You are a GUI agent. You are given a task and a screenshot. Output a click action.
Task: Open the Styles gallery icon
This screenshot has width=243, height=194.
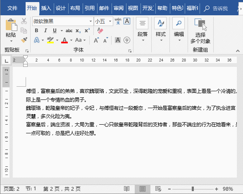click(160, 23)
